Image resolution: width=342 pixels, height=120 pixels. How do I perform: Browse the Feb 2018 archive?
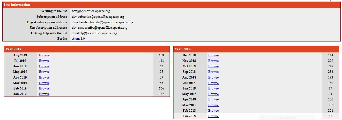click(x=213, y=111)
